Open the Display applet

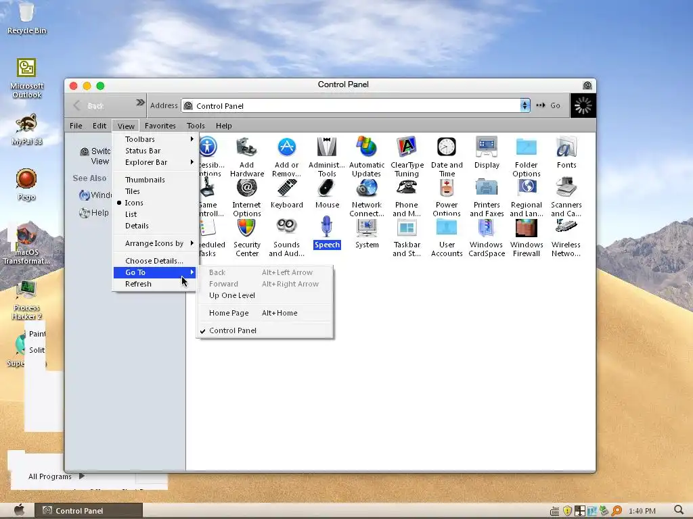click(x=487, y=152)
